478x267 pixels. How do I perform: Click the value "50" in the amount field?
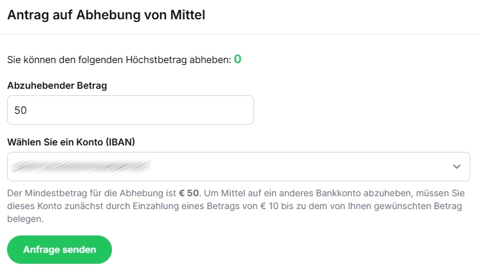coord(21,111)
